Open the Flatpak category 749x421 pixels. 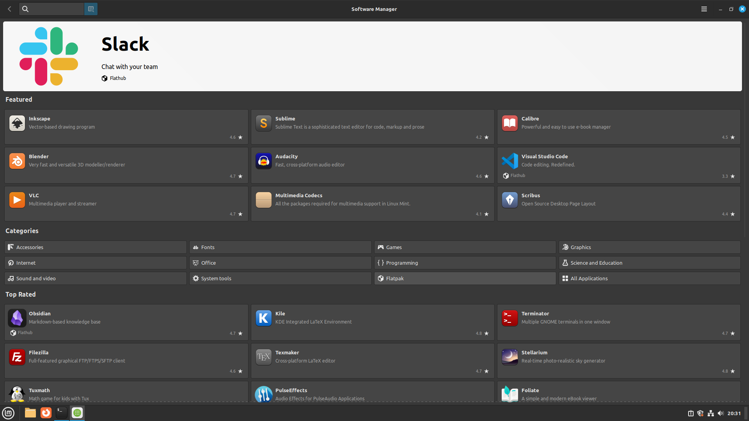point(465,278)
